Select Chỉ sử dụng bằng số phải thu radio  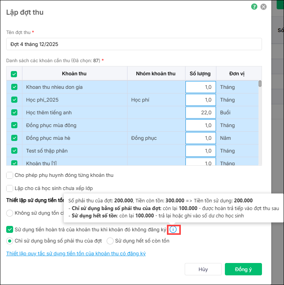pyautogui.click(x=10, y=241)
